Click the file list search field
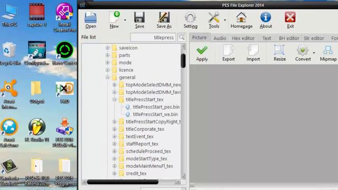The image size is (338, 190). click(x=153, y=37)
